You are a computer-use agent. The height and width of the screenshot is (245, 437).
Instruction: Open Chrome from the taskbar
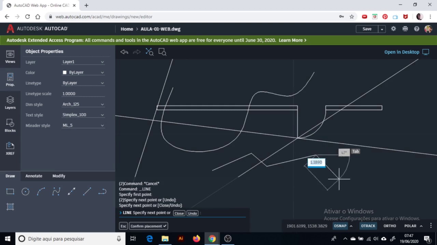[x=212, y=239]
